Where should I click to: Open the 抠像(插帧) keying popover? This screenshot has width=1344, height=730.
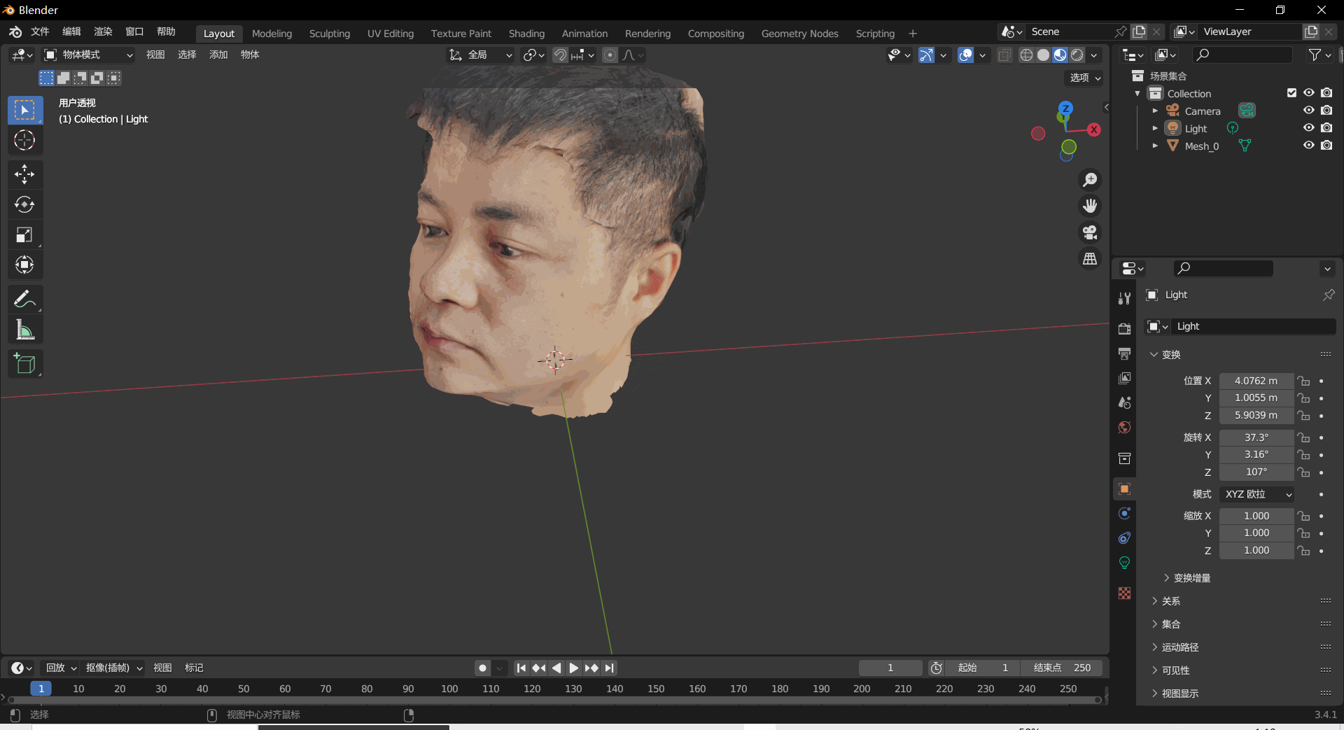(x=114, y=668)
